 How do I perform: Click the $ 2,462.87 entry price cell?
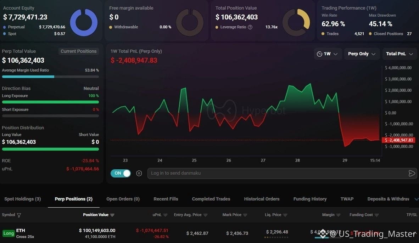click(197, 233)
